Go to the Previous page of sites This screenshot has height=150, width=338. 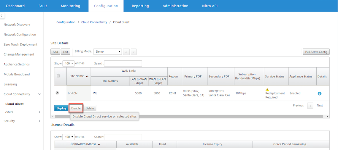(298, 106)
